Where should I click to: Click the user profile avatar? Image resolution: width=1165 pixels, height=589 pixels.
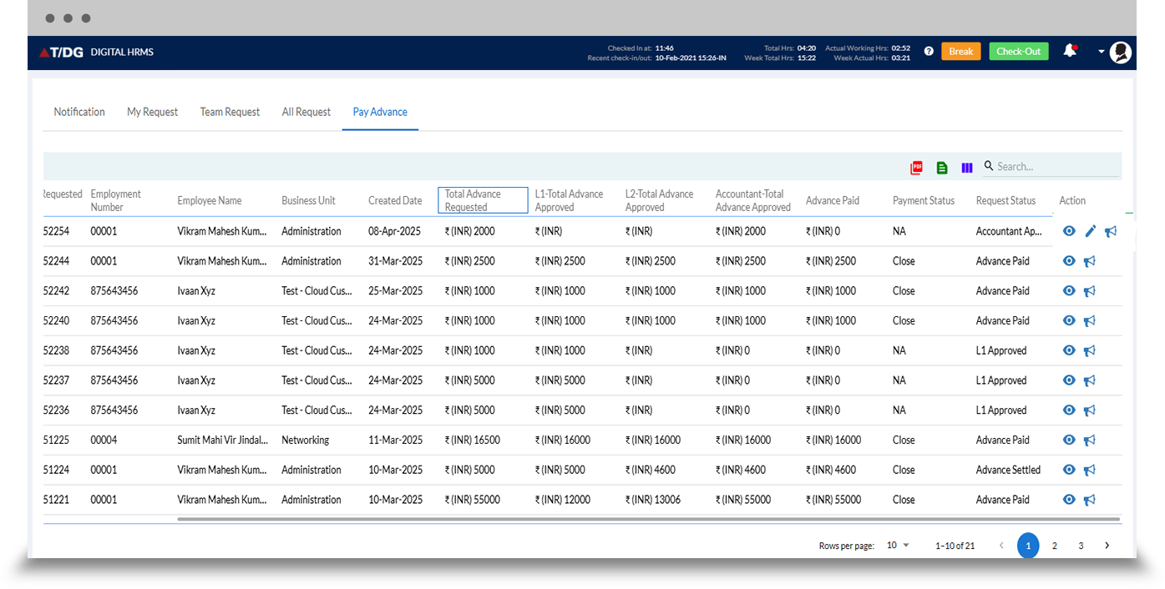[1121, 52]
